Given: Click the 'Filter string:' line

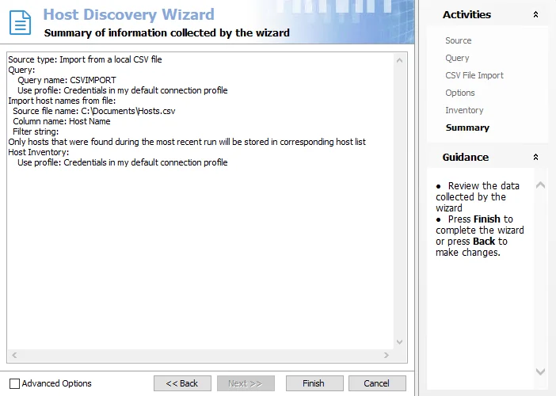Looking at the screenshot, I should pos(36,131).
